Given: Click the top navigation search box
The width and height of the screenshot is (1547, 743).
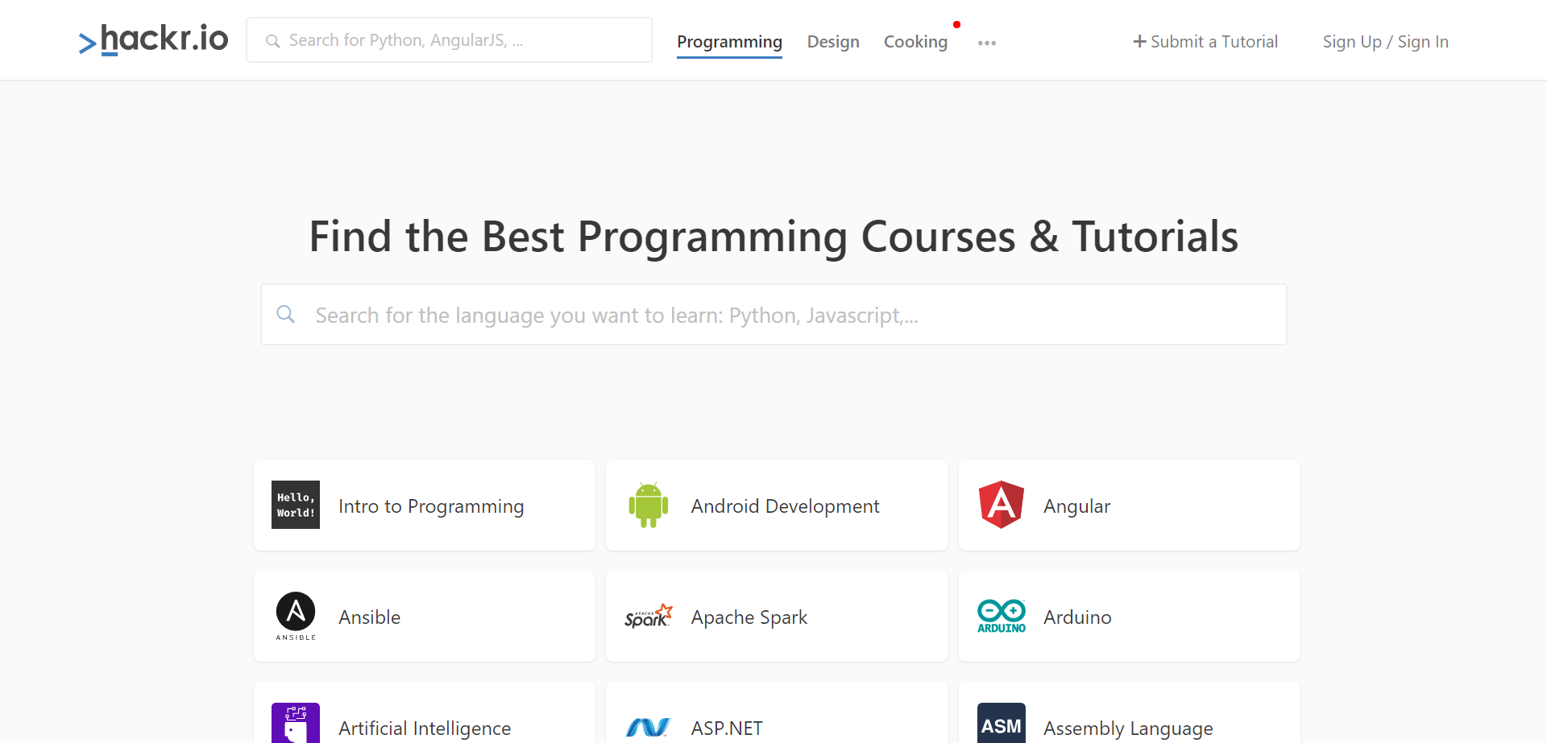Looking at the screenshot, I should pos(449,39).
